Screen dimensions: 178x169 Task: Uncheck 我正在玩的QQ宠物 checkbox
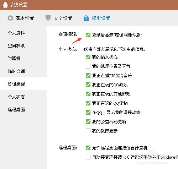(x=88, y=103)
